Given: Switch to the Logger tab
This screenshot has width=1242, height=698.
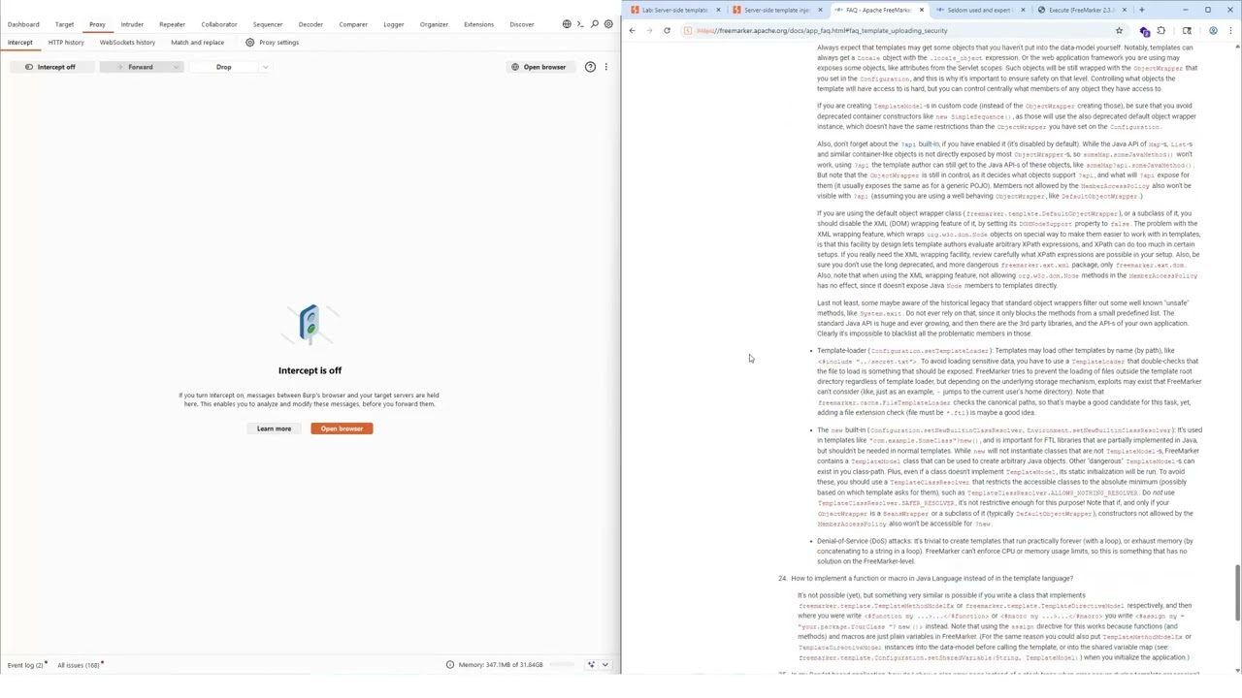Looking at the screenshot, I should click(393, 24).
